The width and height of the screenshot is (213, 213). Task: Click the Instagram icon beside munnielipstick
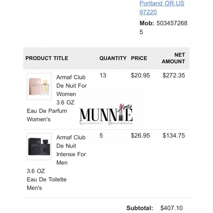[x=110, y=124]
